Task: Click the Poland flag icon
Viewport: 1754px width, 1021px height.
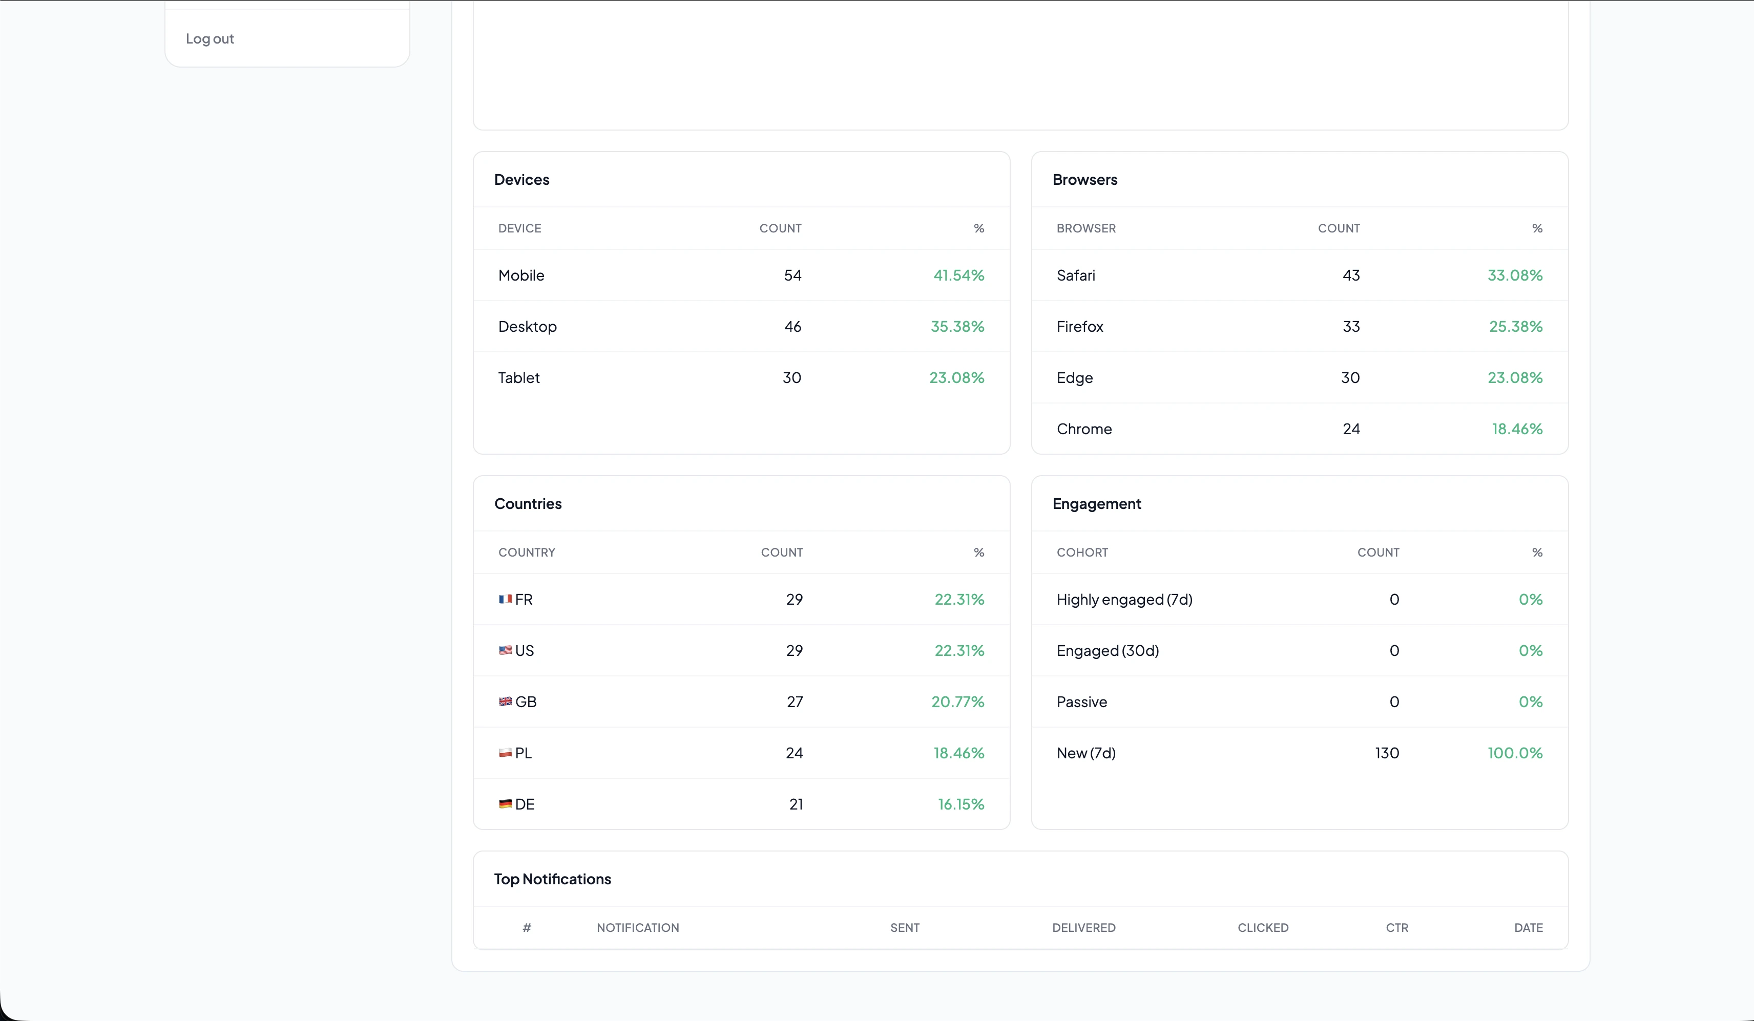Action: tap(505, 753)
